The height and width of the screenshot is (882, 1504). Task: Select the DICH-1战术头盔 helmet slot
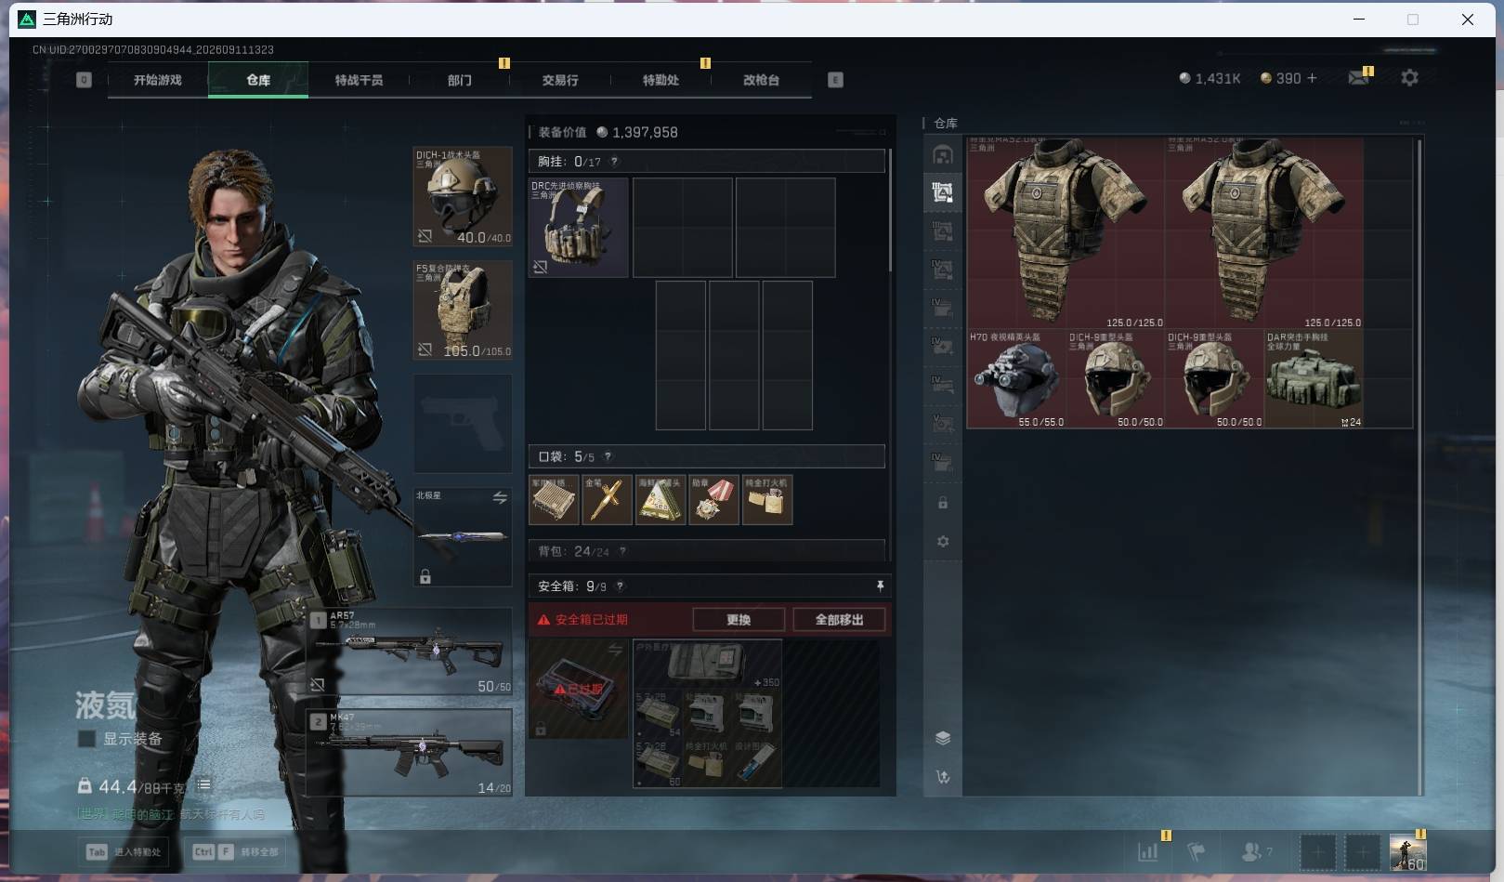tap(463, 196)
